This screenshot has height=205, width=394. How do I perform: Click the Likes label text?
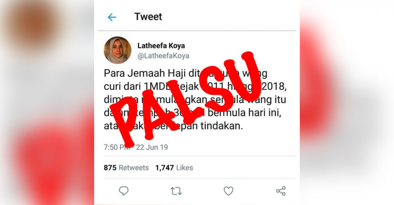click(x=185, y=168)
